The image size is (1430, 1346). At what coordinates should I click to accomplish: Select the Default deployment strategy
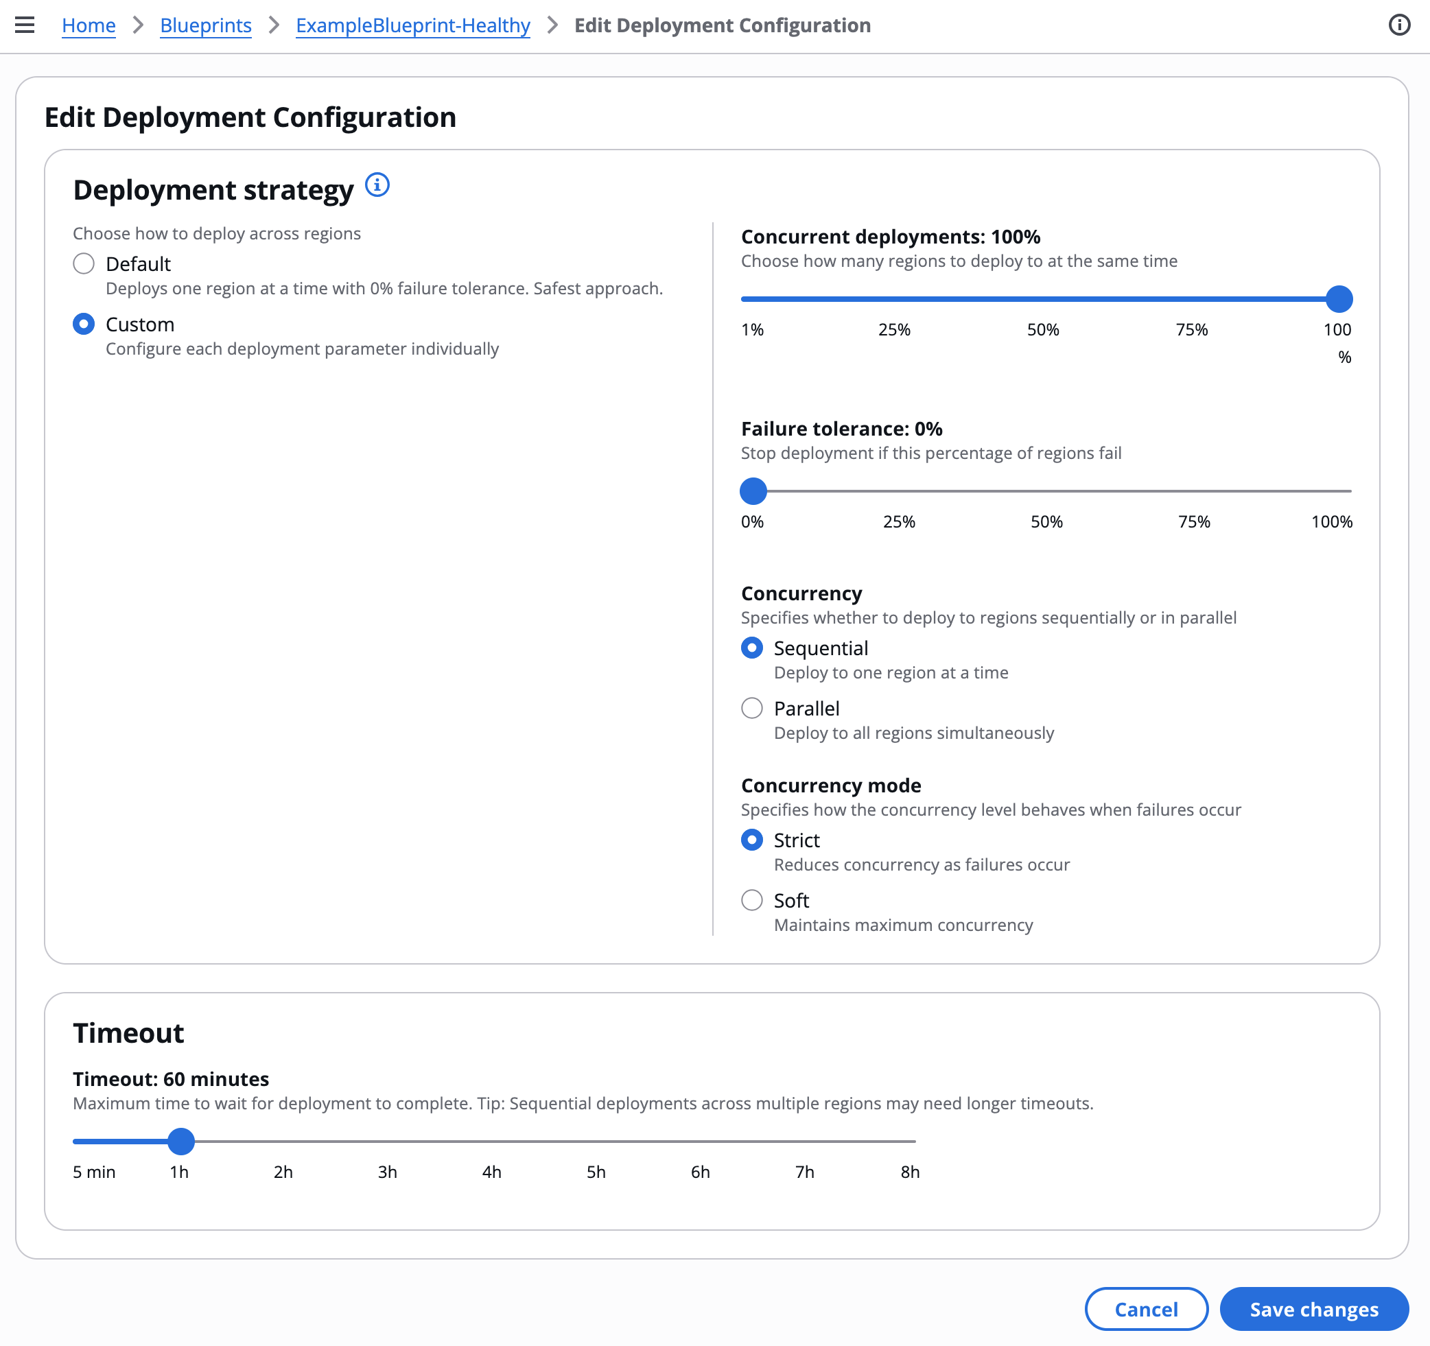tap(84, 264)
